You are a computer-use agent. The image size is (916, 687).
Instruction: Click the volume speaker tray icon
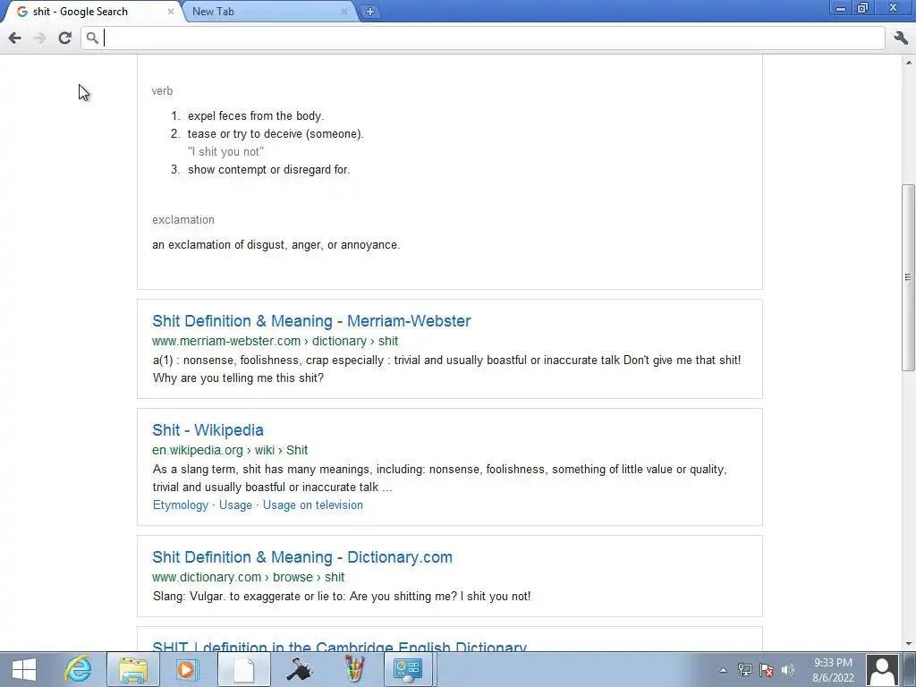[788, 670]
